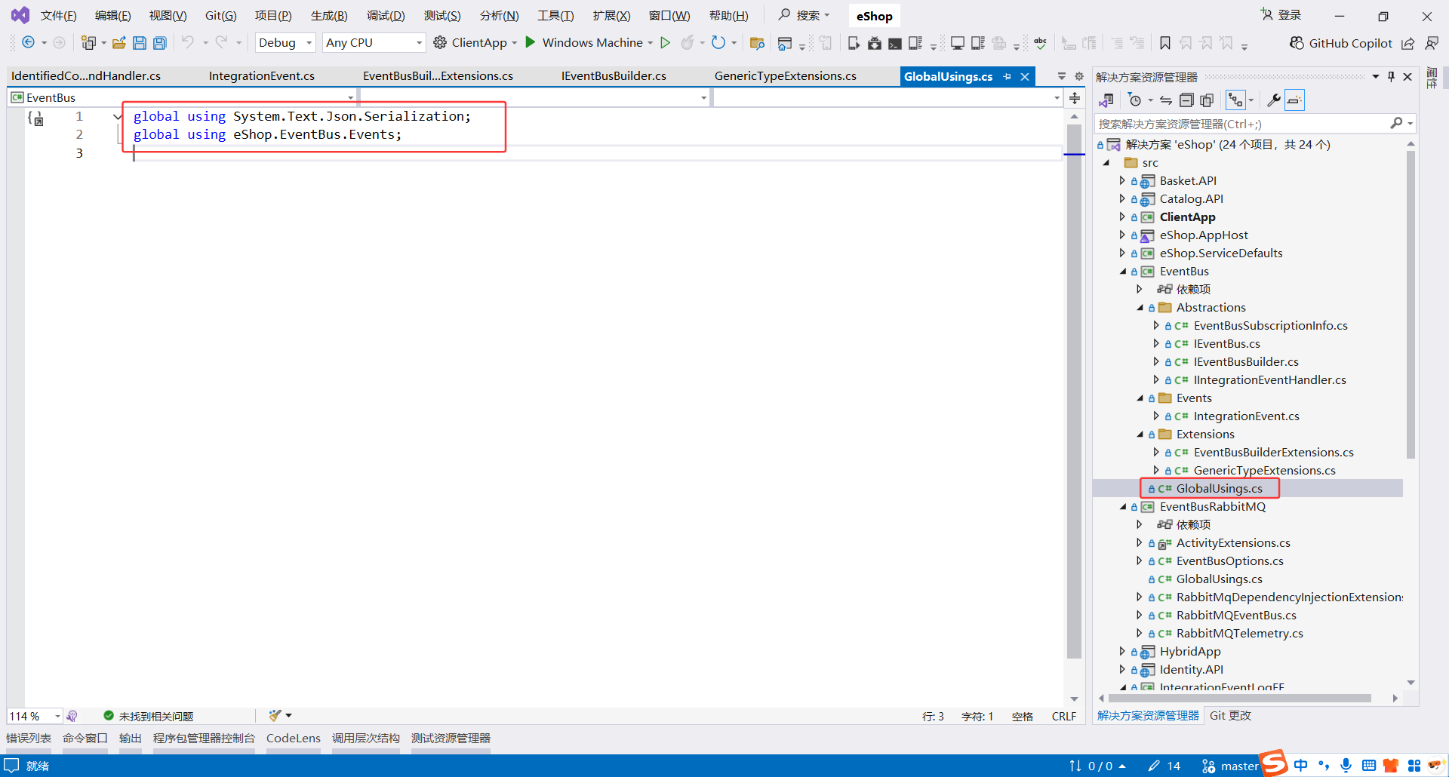Select RabbitMQTelemetry.cs in Solution Explorer
Viewport: 1449px width, 777px height.
pos(1239,634)
